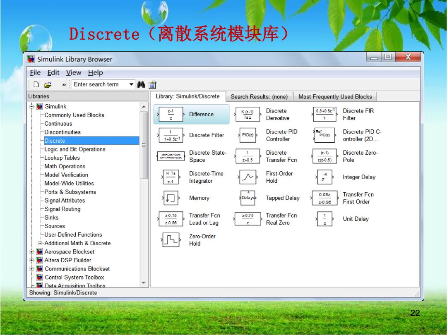447x335 pixels.
Task: Select the Discontinuities library
Action: [63, 132]
